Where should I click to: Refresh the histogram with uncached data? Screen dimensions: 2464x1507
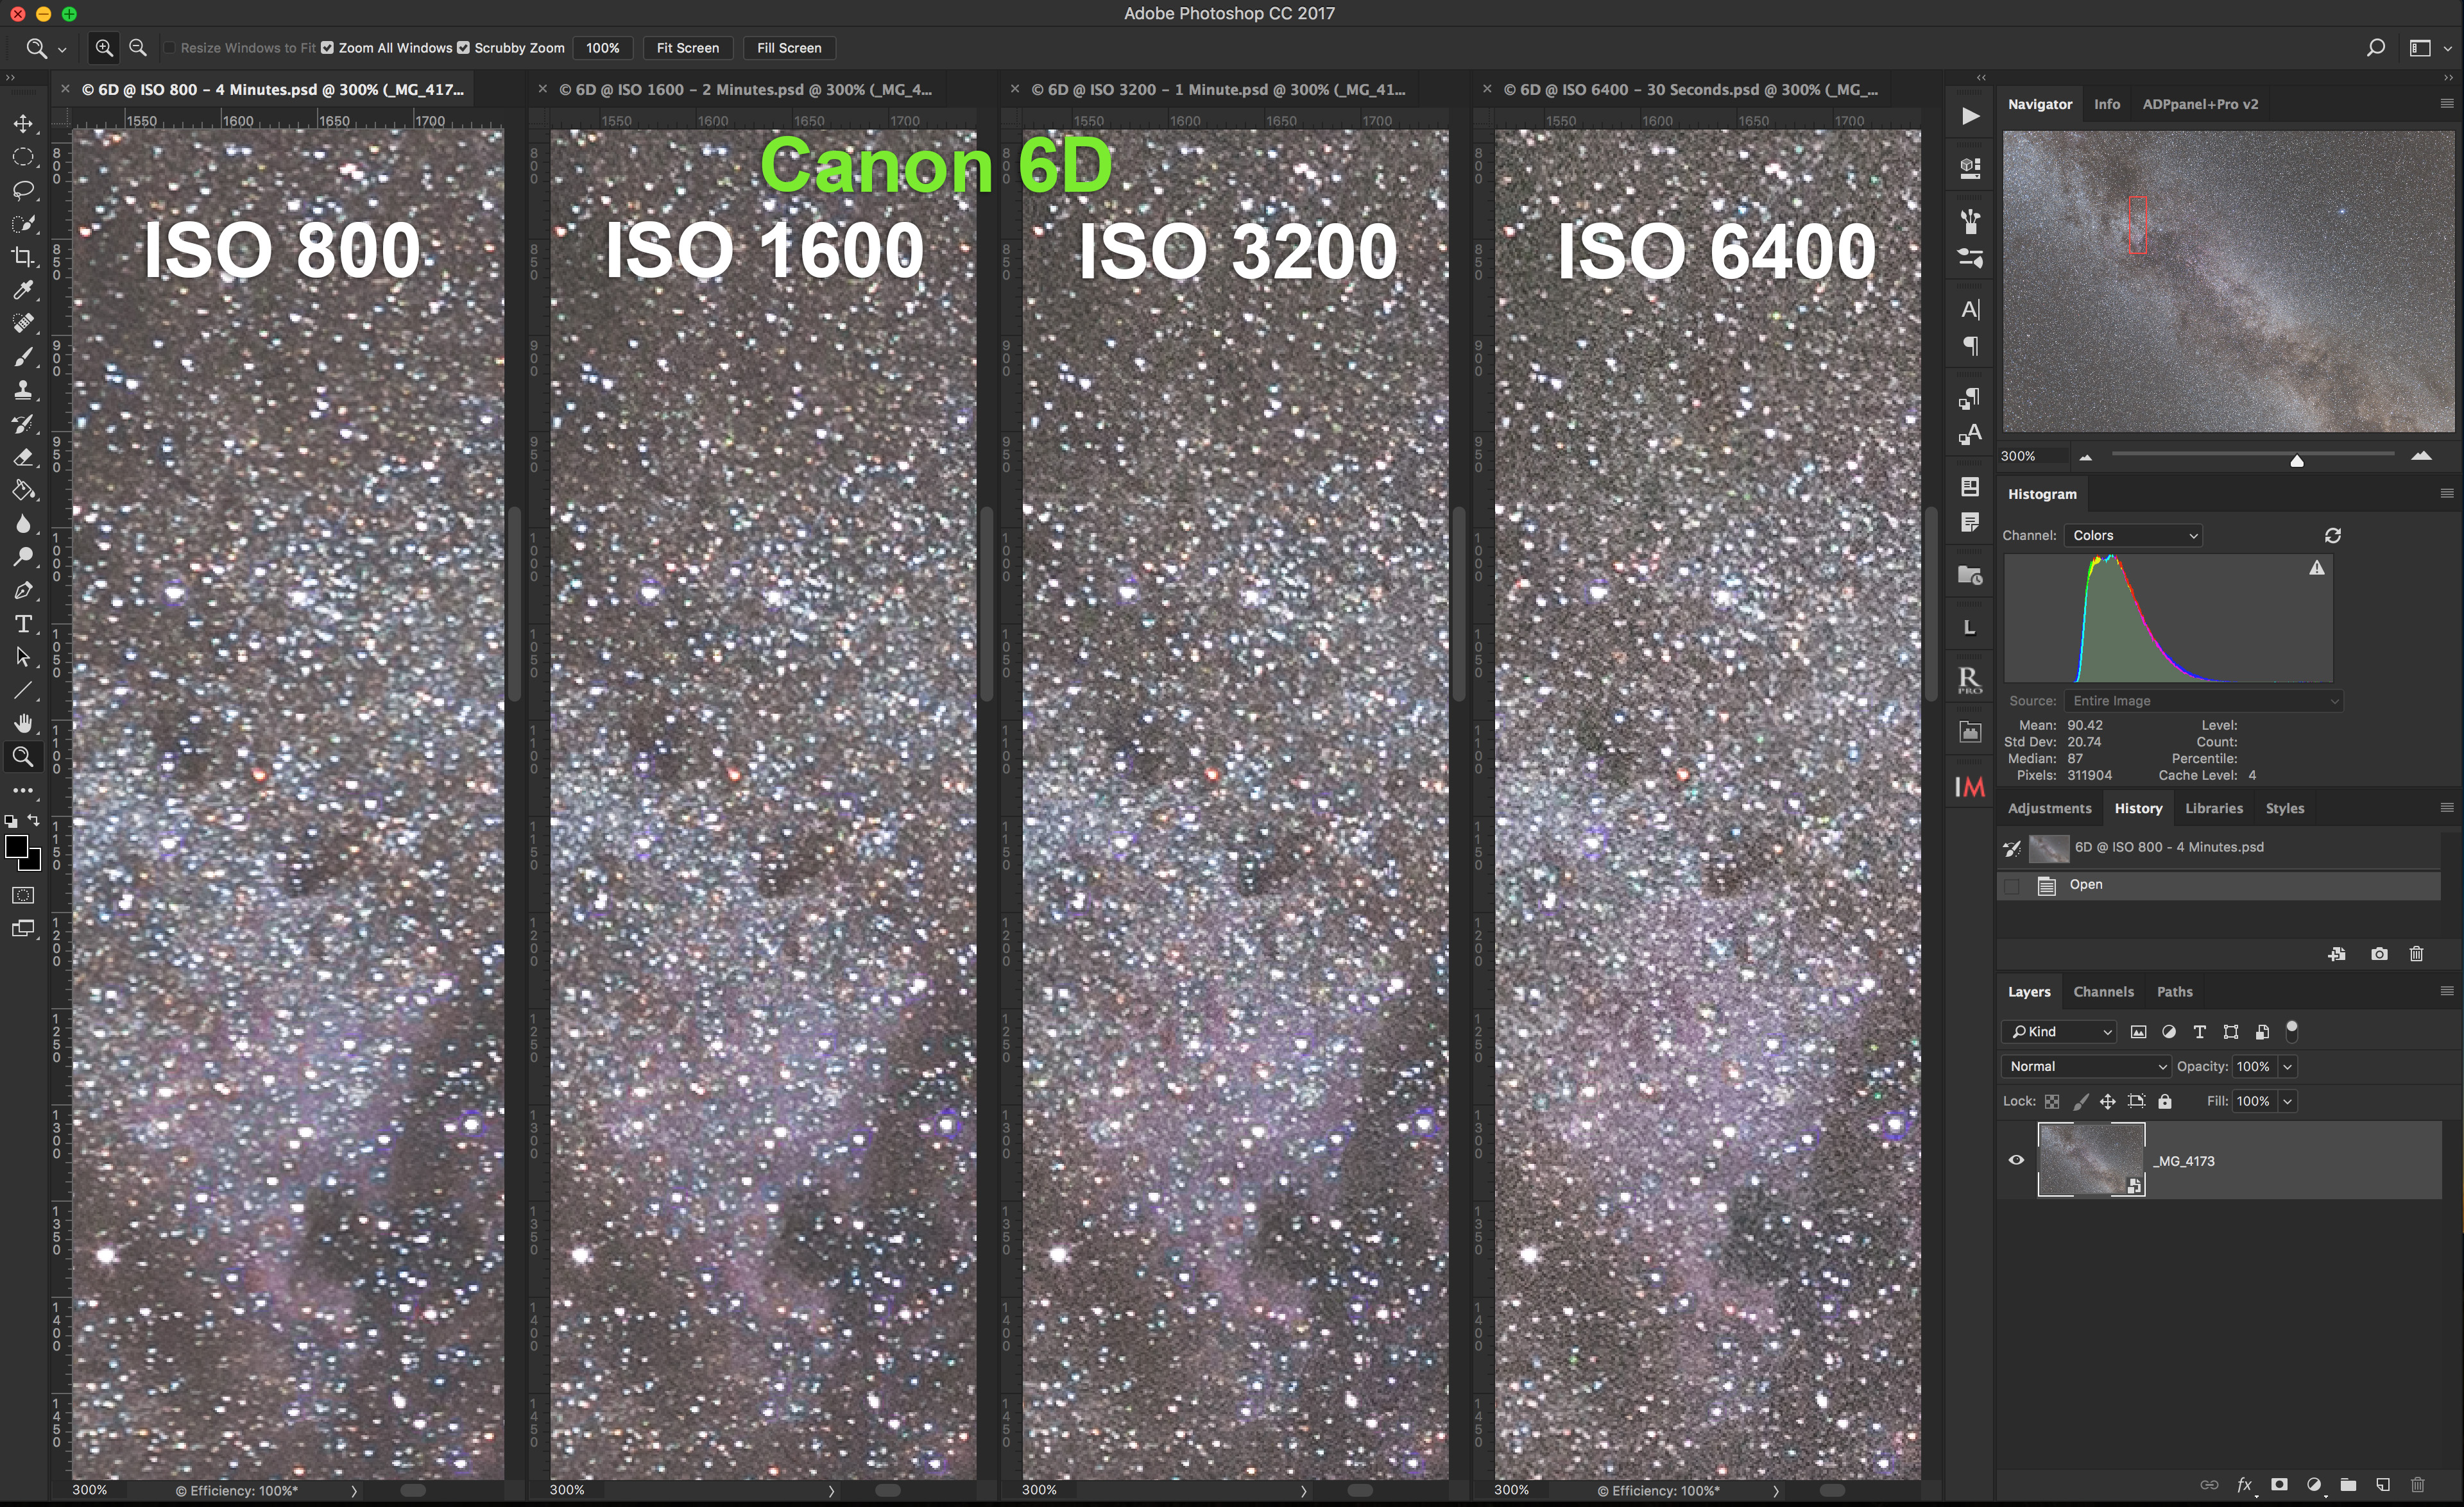tap(2333, 535)
